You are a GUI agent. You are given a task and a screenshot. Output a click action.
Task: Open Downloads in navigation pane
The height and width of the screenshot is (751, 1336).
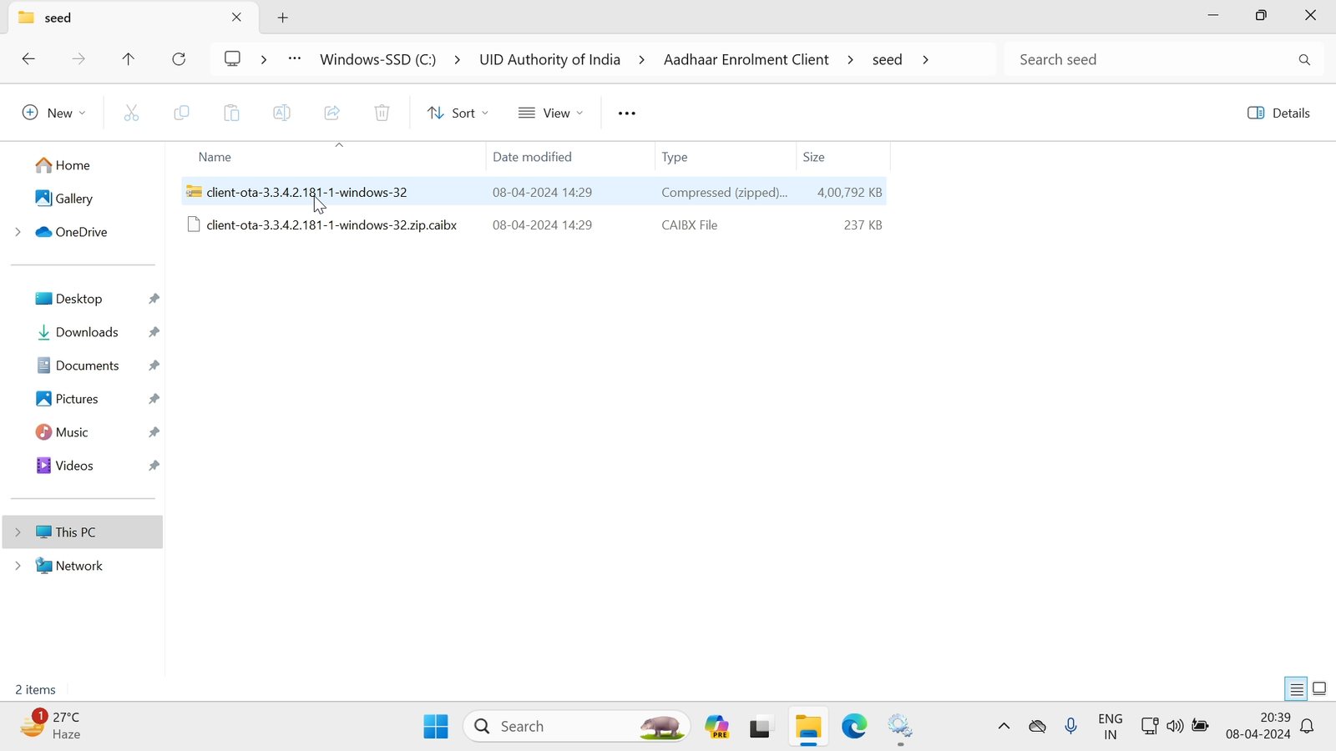pos(77,332)
